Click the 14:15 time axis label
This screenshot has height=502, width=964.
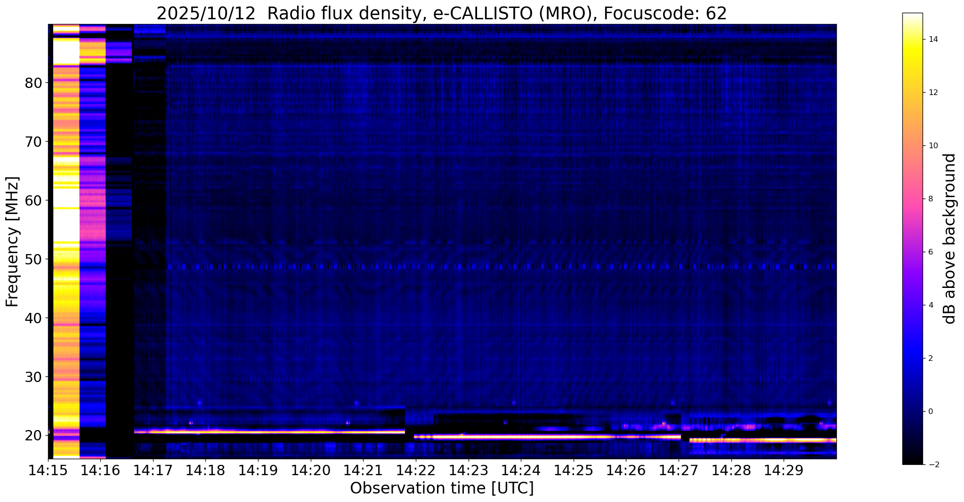tap(48, 470)
